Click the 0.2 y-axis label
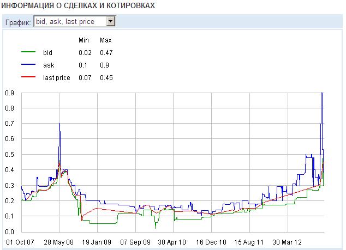This screenshot has width=346, height=250. (x=9, y=201)
